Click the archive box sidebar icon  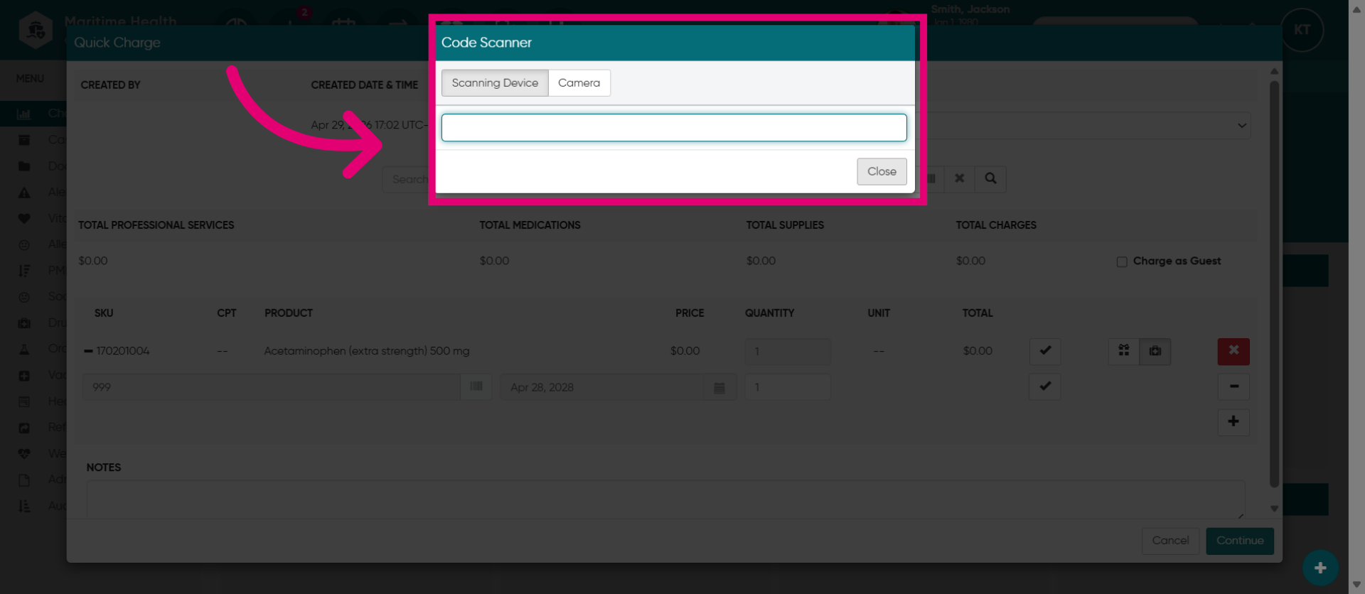click(x=24, y=140)
